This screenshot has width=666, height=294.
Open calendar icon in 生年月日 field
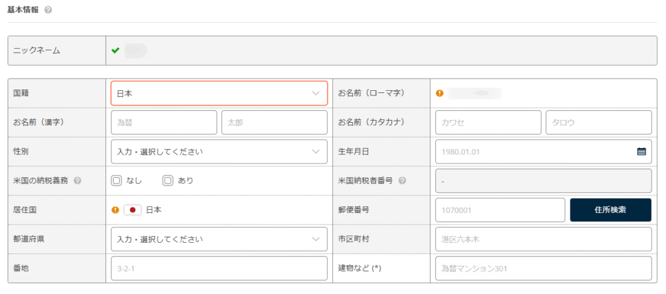coord(641,151)
